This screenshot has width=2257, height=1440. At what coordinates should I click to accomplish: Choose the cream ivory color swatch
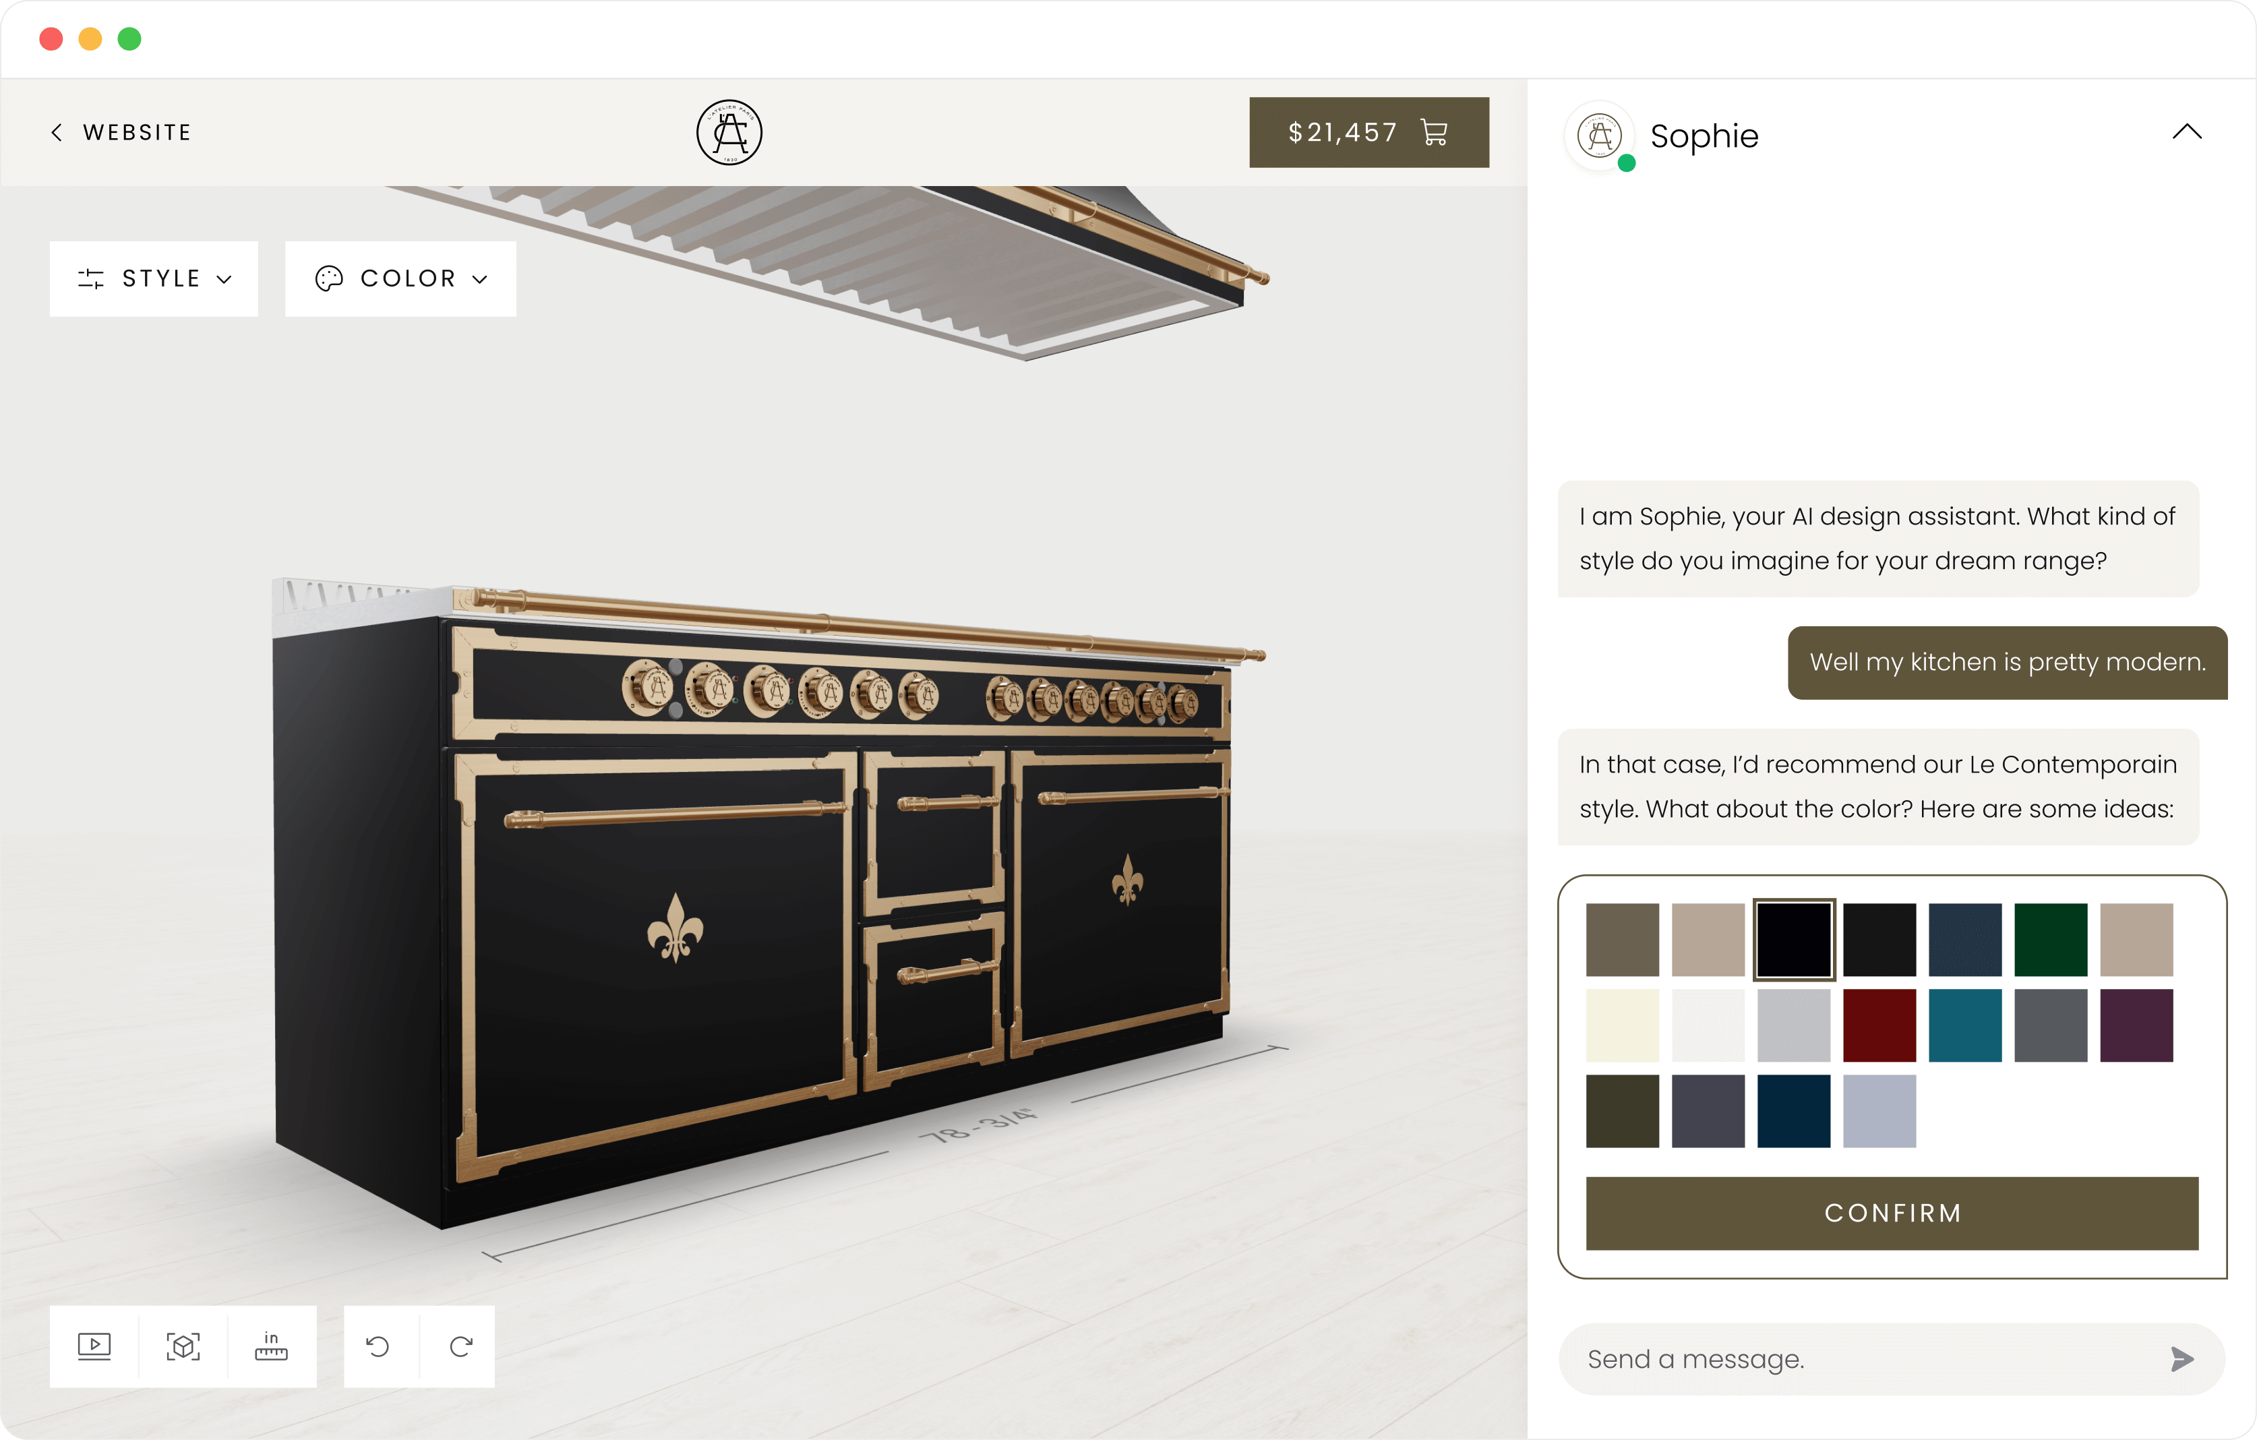[x=1623, y=1025]
